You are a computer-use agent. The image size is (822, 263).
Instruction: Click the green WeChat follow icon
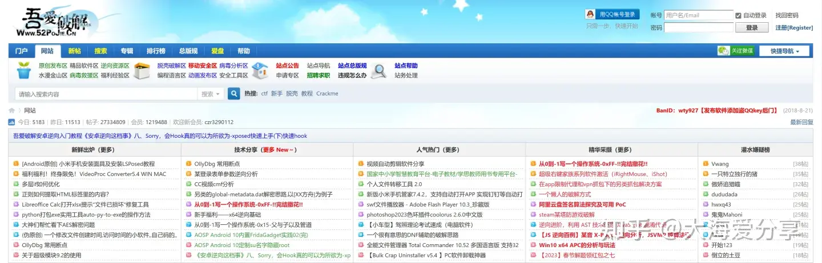click(723, 51)
